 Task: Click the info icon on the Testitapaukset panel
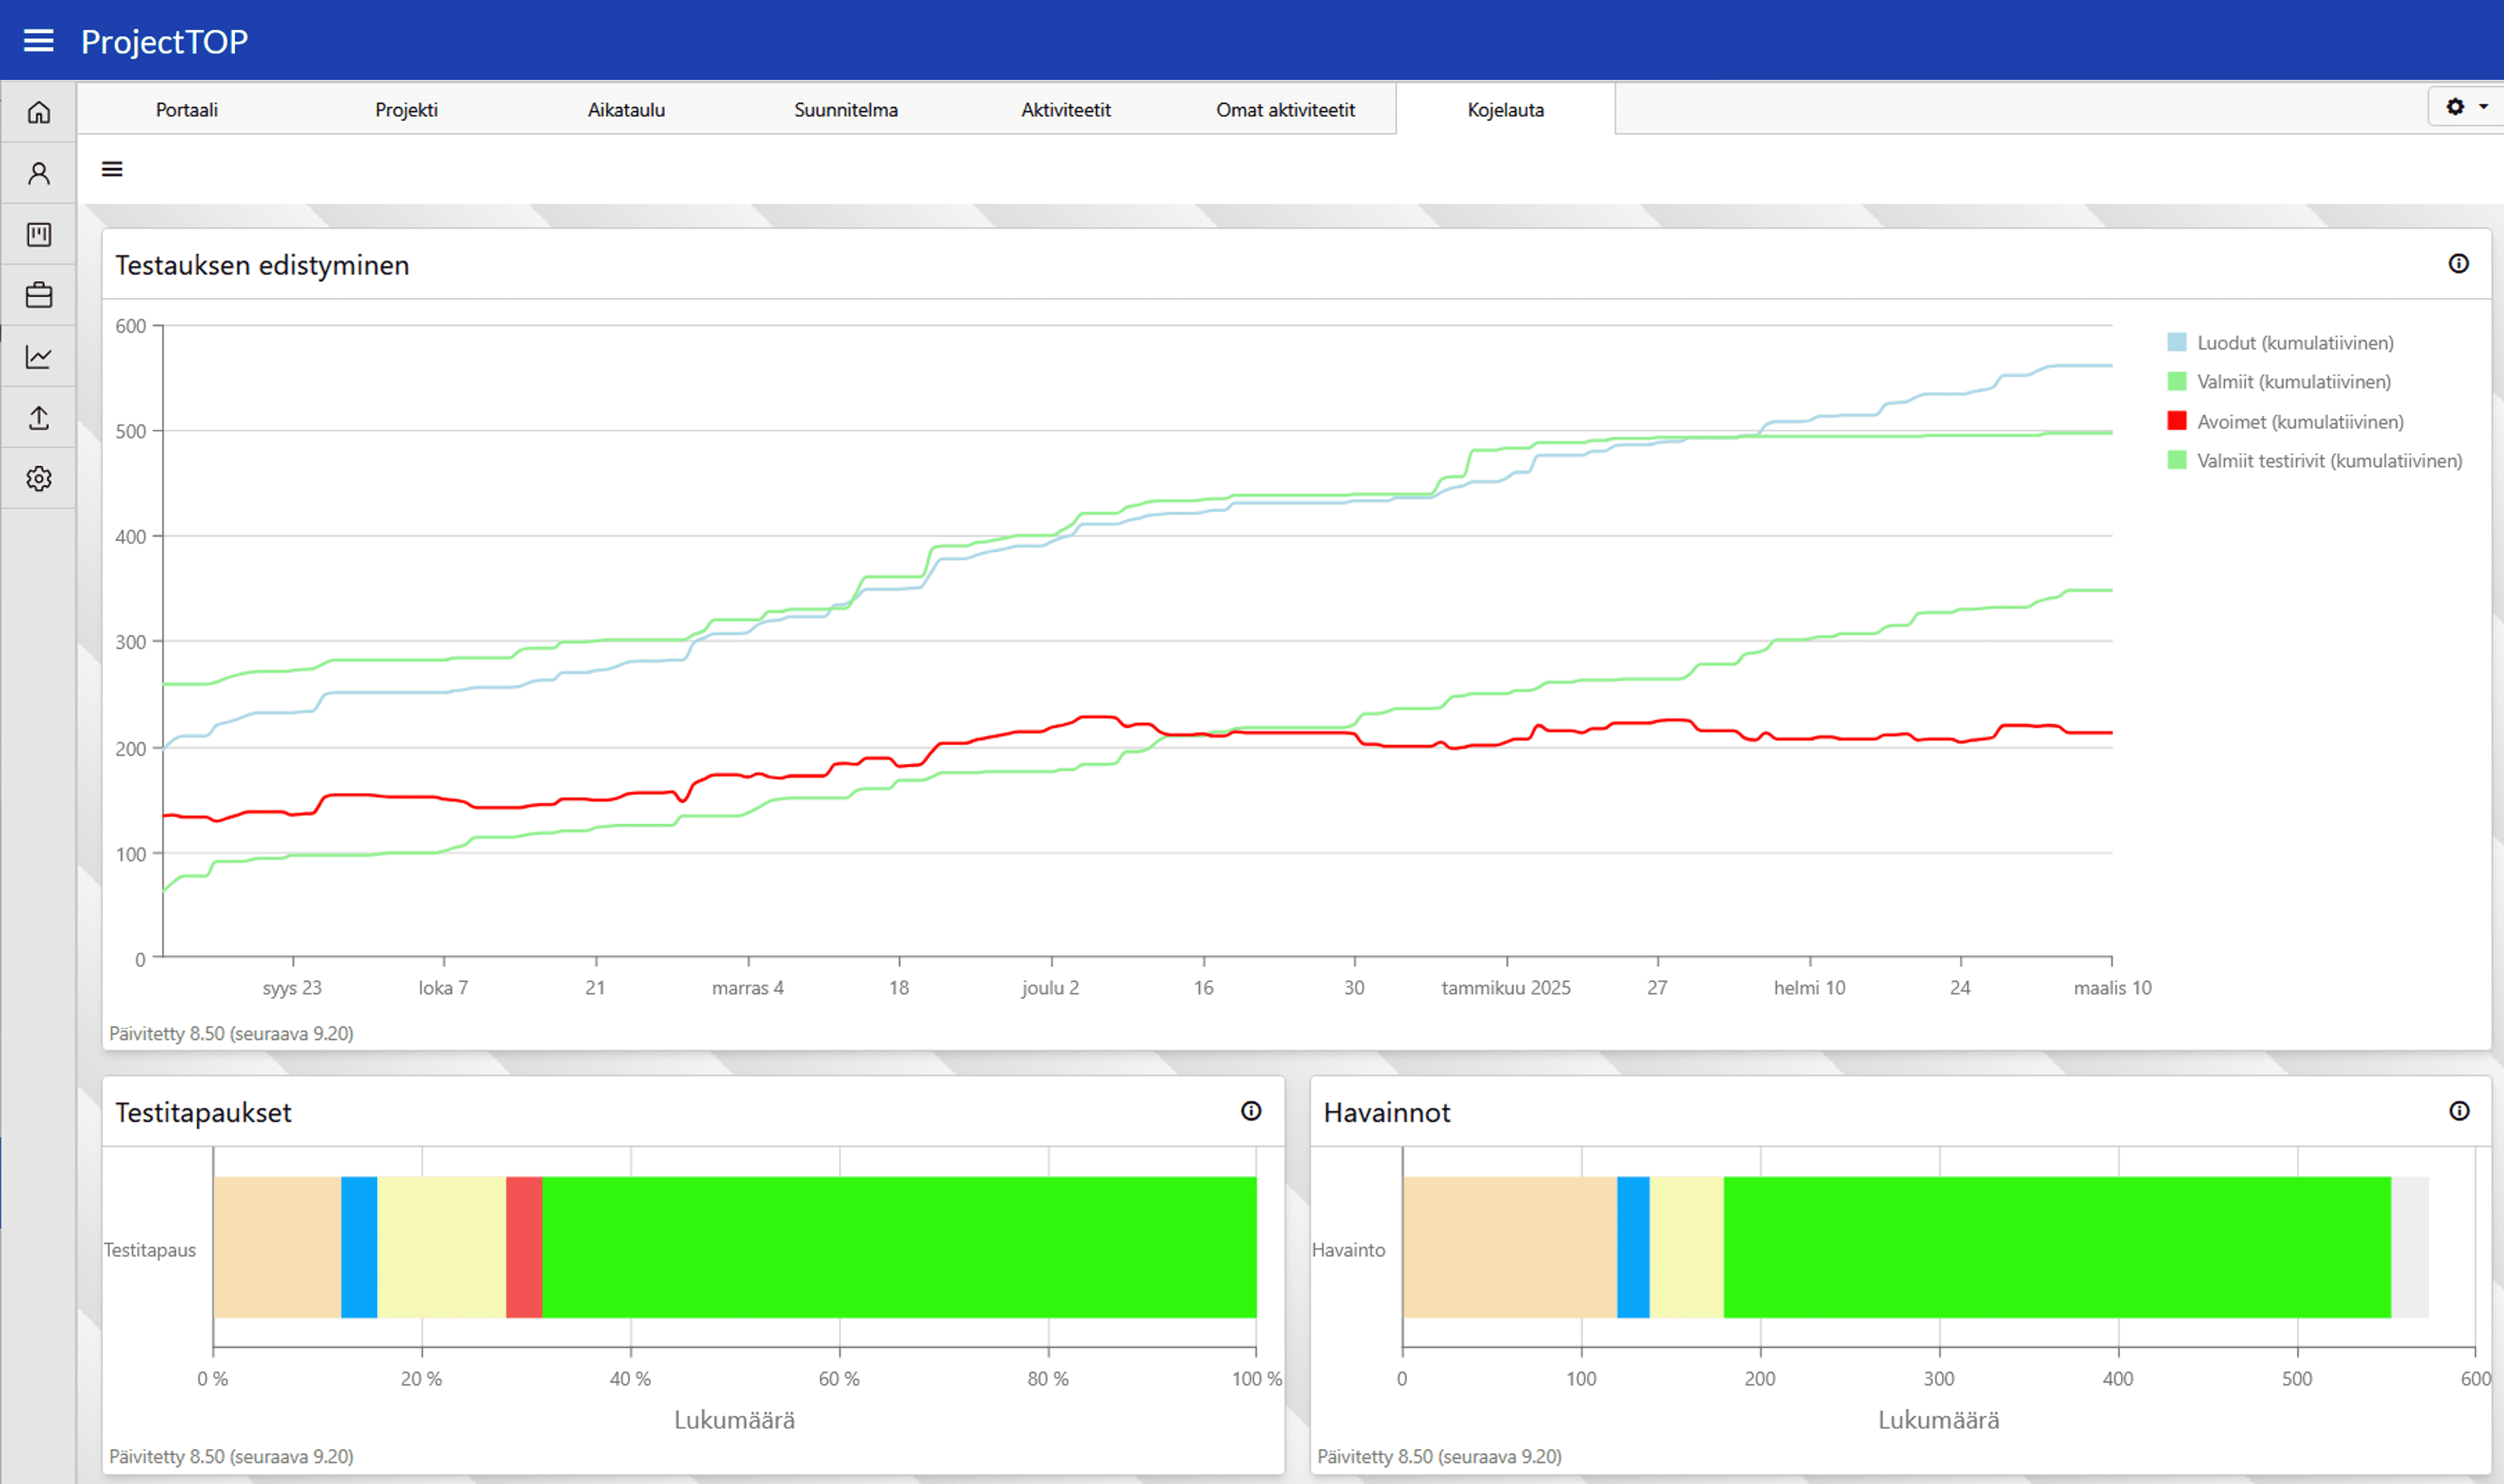[1250, 1111]
